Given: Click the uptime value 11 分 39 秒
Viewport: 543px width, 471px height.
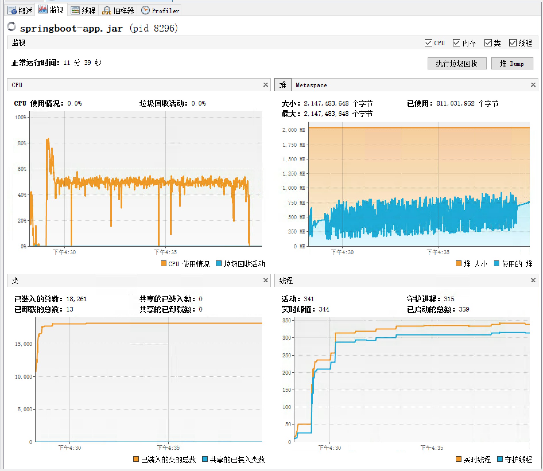Looking at the screenshot, I should pyautogui.click(x=82, y=63).
